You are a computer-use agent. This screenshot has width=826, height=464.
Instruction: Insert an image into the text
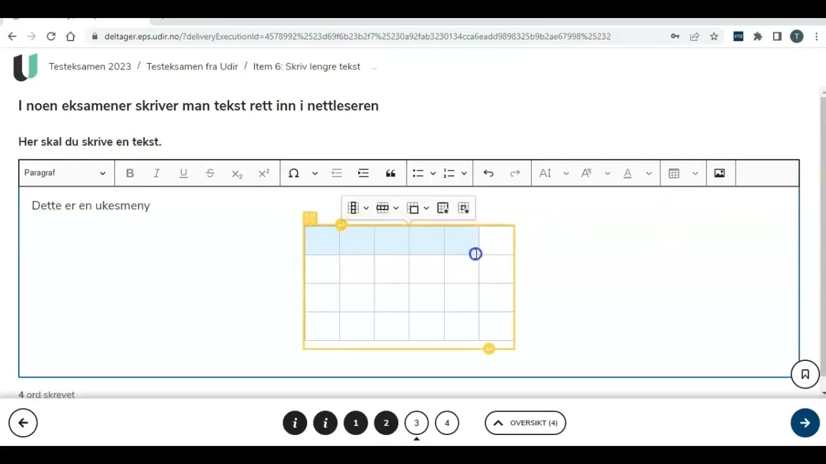[720, 173]
